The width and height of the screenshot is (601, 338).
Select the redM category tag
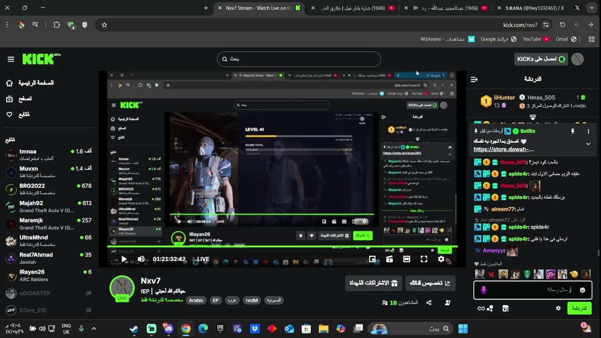(252, 300)
